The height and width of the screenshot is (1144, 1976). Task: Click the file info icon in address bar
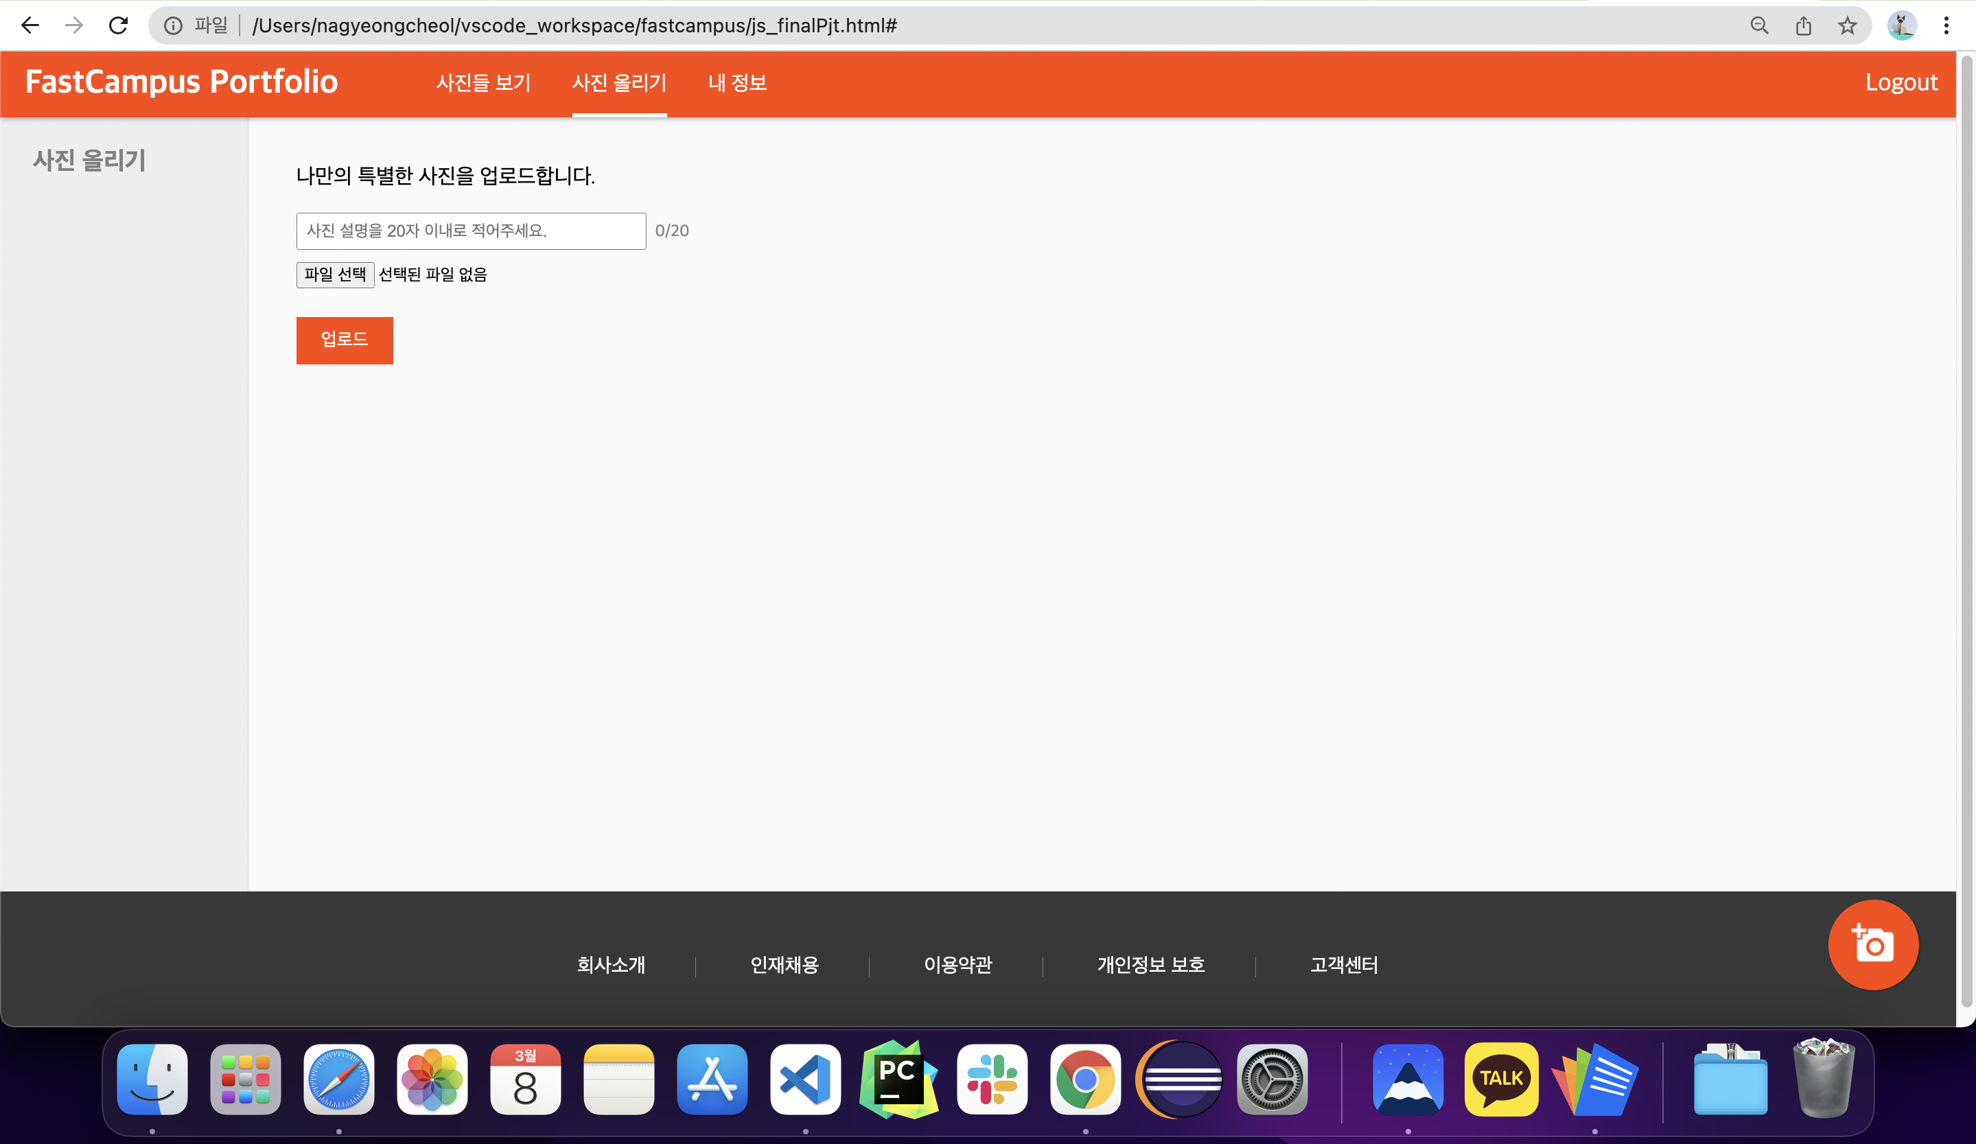click(173, 26)
